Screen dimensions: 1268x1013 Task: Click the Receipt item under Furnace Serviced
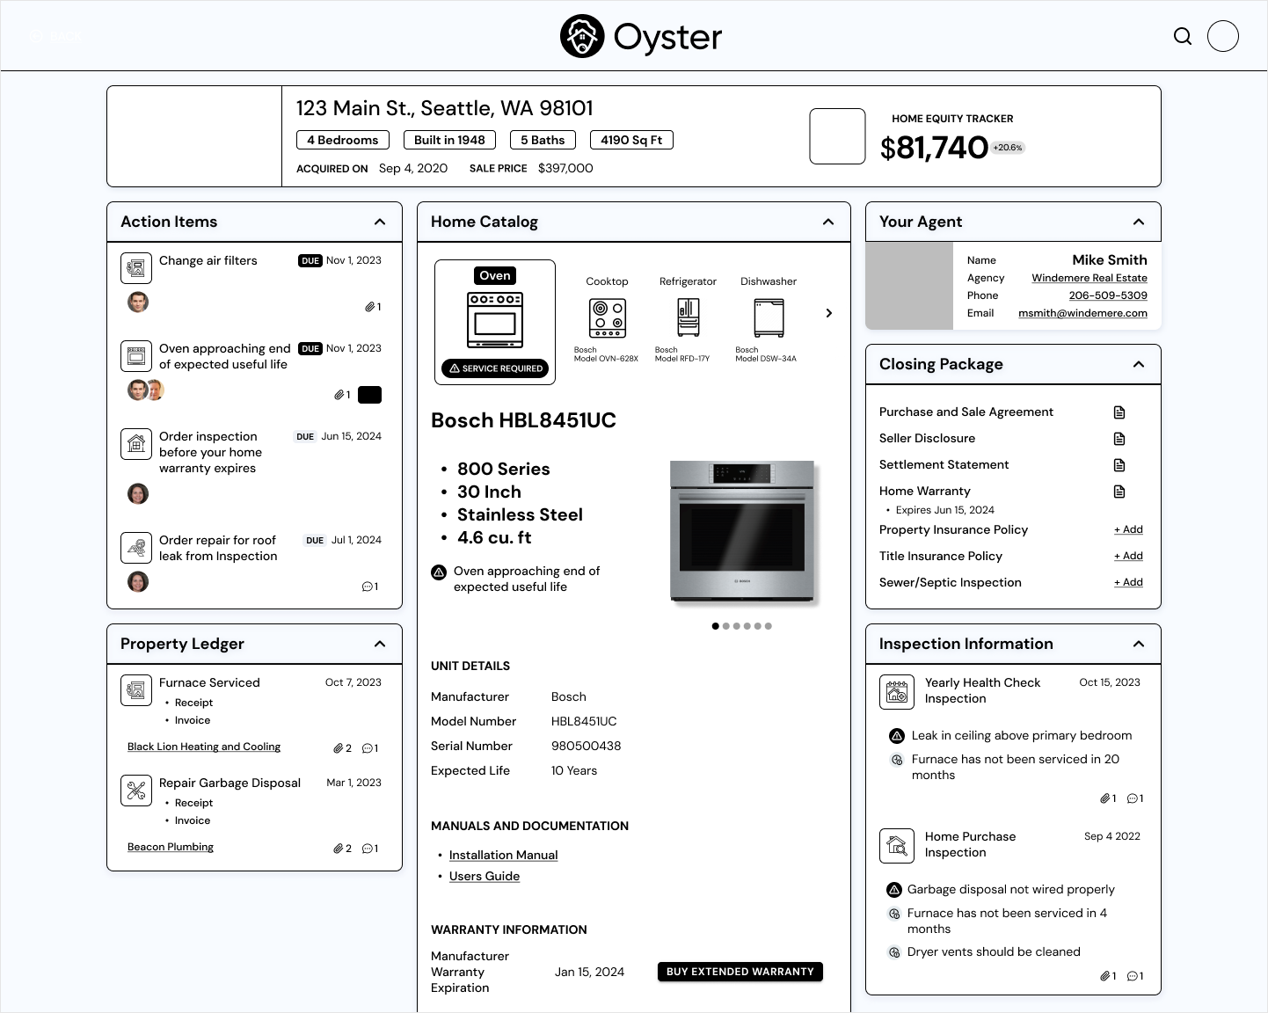tap(193, 703)
